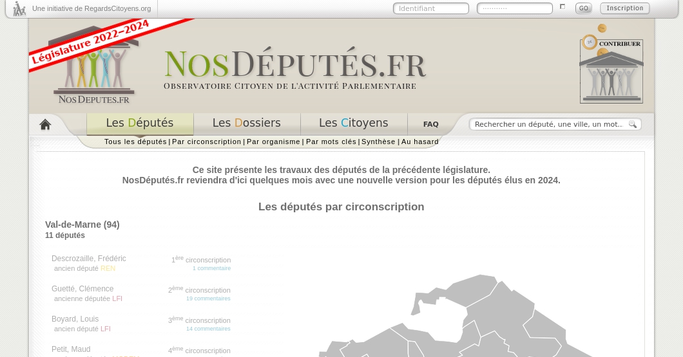Click the Inscription button
This screenshot has width=683, height=357.
pyautogui.click(x=624, y=8)
